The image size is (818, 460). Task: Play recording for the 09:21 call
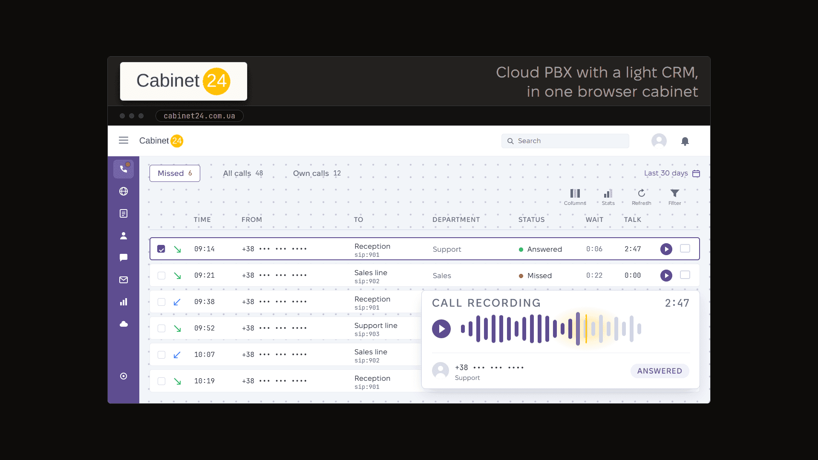pos(666,276)
